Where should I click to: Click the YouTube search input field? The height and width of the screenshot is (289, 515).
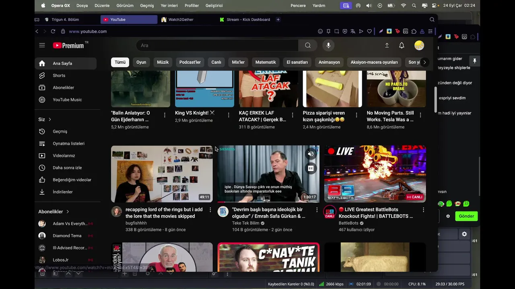click(217, 45)
